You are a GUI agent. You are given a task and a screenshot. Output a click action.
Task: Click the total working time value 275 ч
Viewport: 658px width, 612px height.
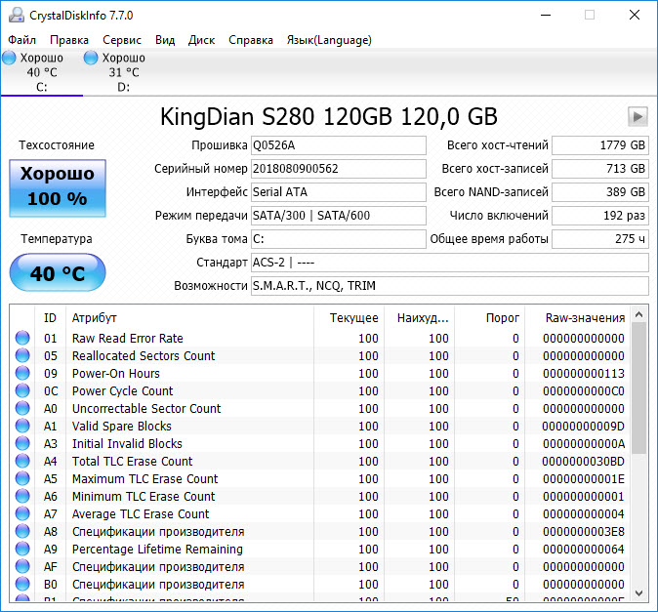[x=600, y=239]
